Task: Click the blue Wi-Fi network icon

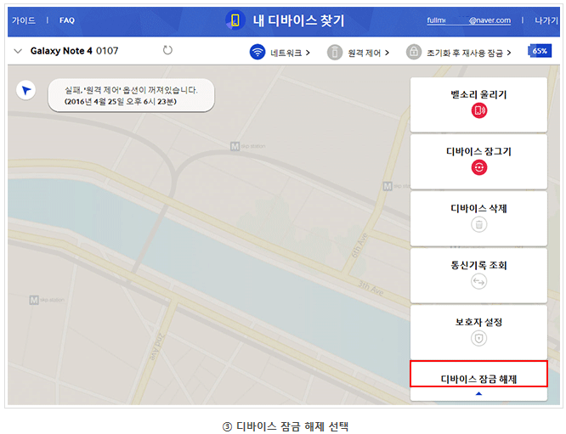Action: pyautogui.click(x=258, y=52)
